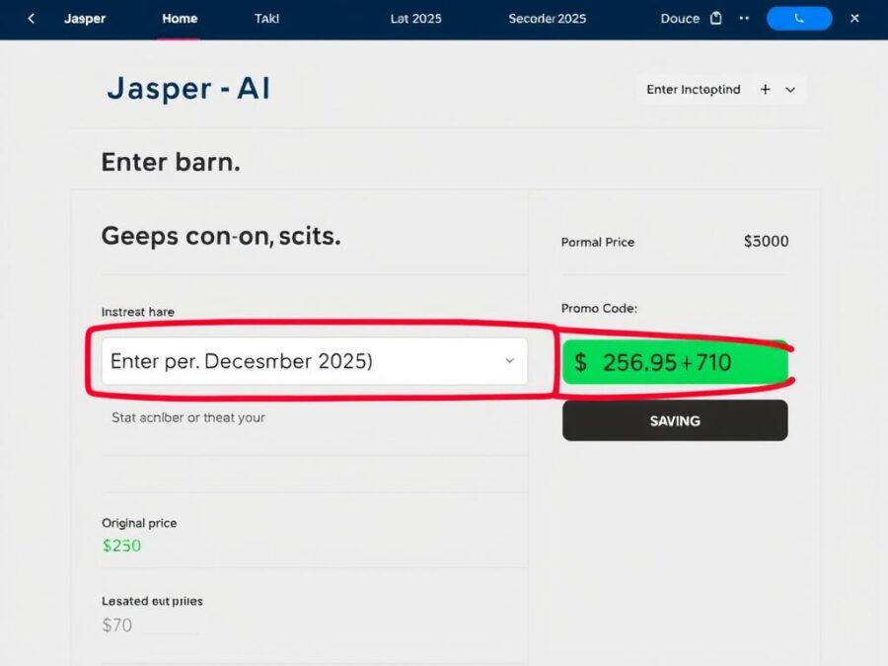Collapse the Instreat hare selection list

(512, 361)
